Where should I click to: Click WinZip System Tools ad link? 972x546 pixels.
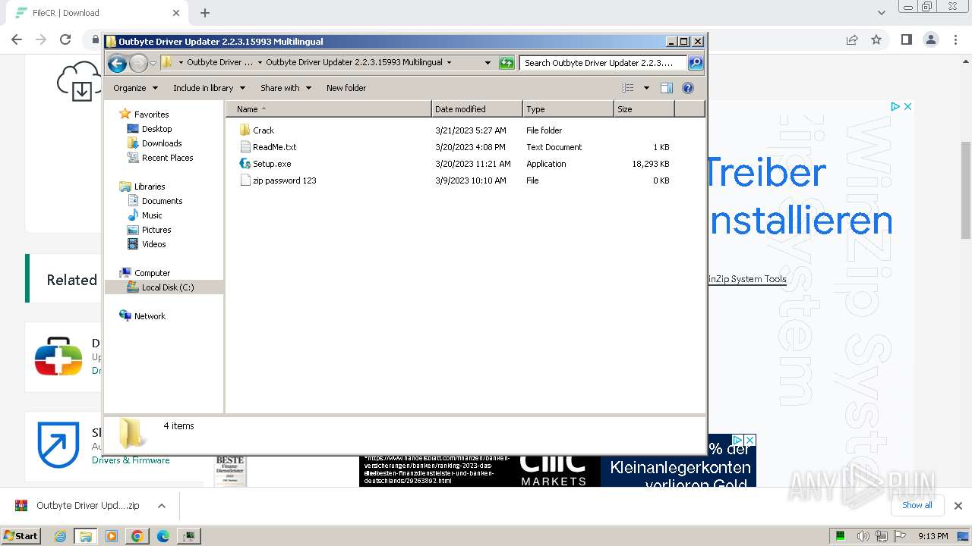tap(747, 279)
